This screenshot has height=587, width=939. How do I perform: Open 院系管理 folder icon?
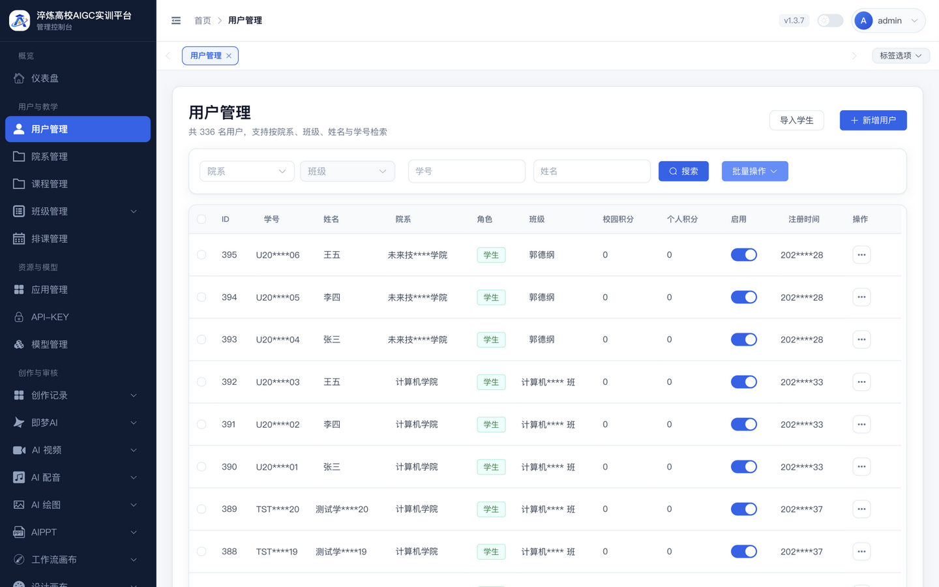19,157
